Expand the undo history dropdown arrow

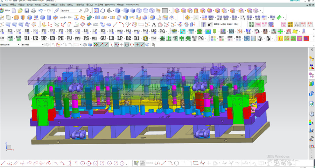(x=45, y=11)
